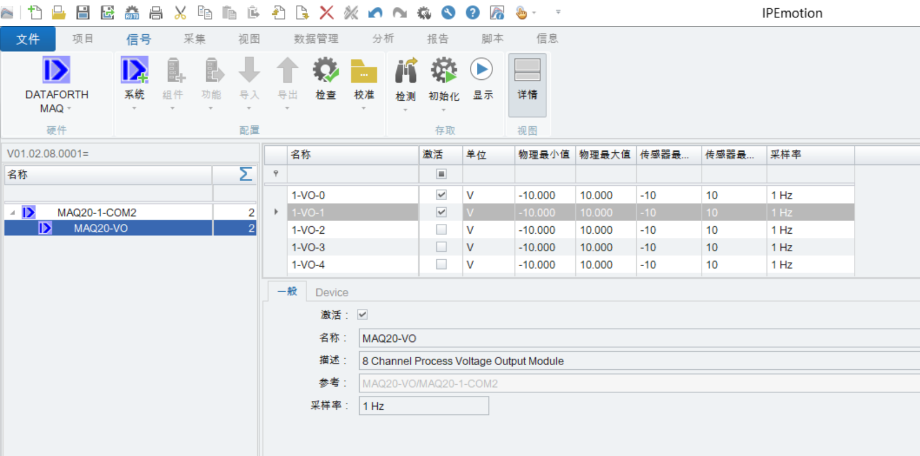Click the New file icon in quick toolbar
The height and width of the screenshot is (456, 920).
click(35, 12)
